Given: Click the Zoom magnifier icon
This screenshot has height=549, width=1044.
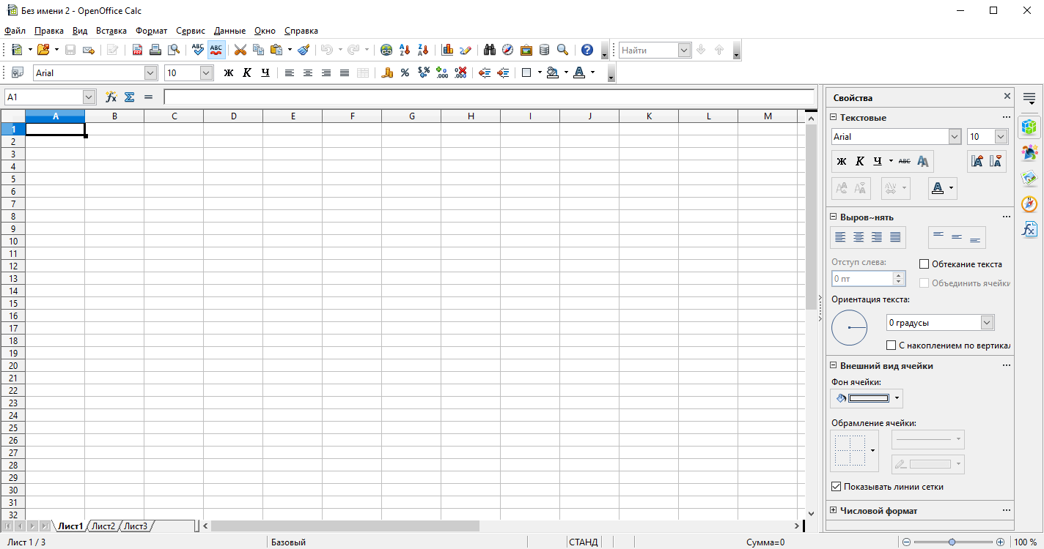Looking at the screenshot, I should coord(562,50).
